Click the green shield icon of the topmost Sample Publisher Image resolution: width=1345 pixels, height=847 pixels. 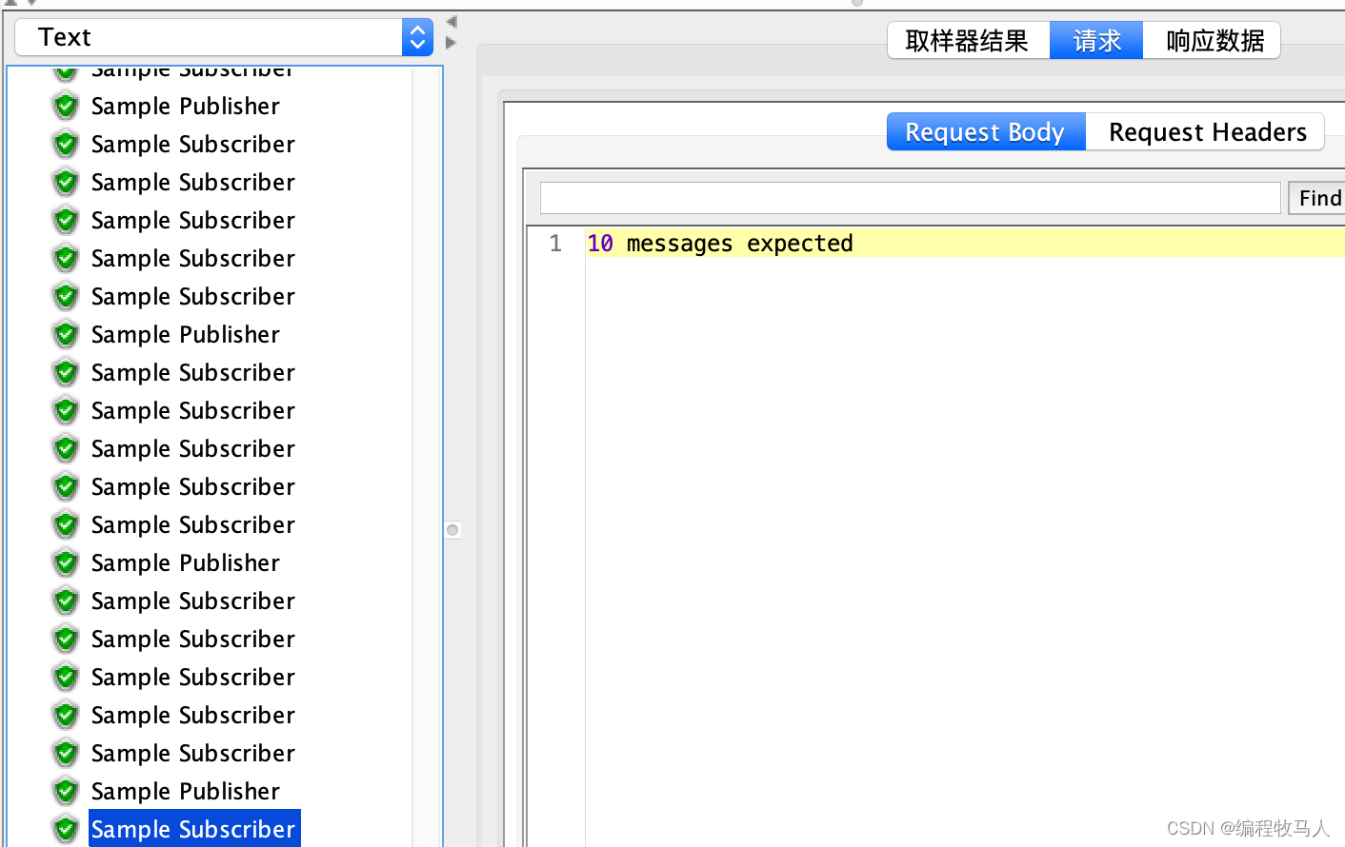point(66,106)
